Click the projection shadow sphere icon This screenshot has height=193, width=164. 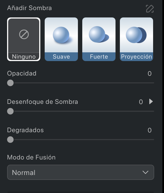point(136,35)
